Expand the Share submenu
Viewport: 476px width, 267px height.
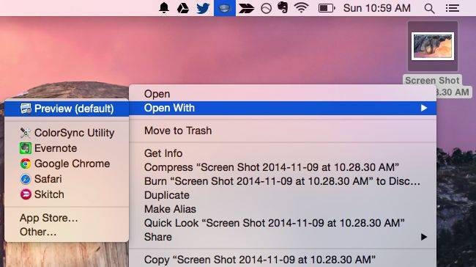pyautogui.click(x=283, y=237)
